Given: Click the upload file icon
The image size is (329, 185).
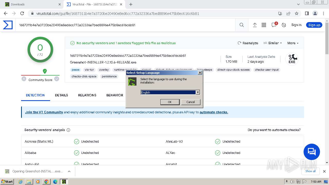Looking at the screenshot, I should click(x=255, y=25).
